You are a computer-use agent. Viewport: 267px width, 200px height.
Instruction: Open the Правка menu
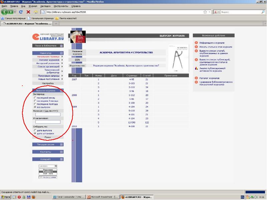point(14,6)
